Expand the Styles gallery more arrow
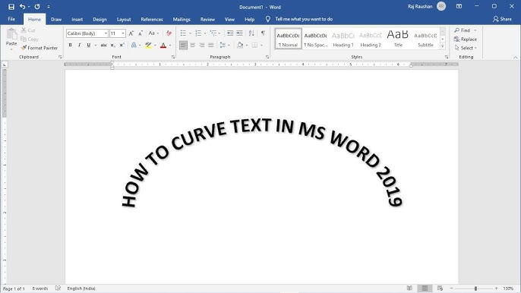The width and height of the screenshot is (521, 293). [x=443, y=47]
